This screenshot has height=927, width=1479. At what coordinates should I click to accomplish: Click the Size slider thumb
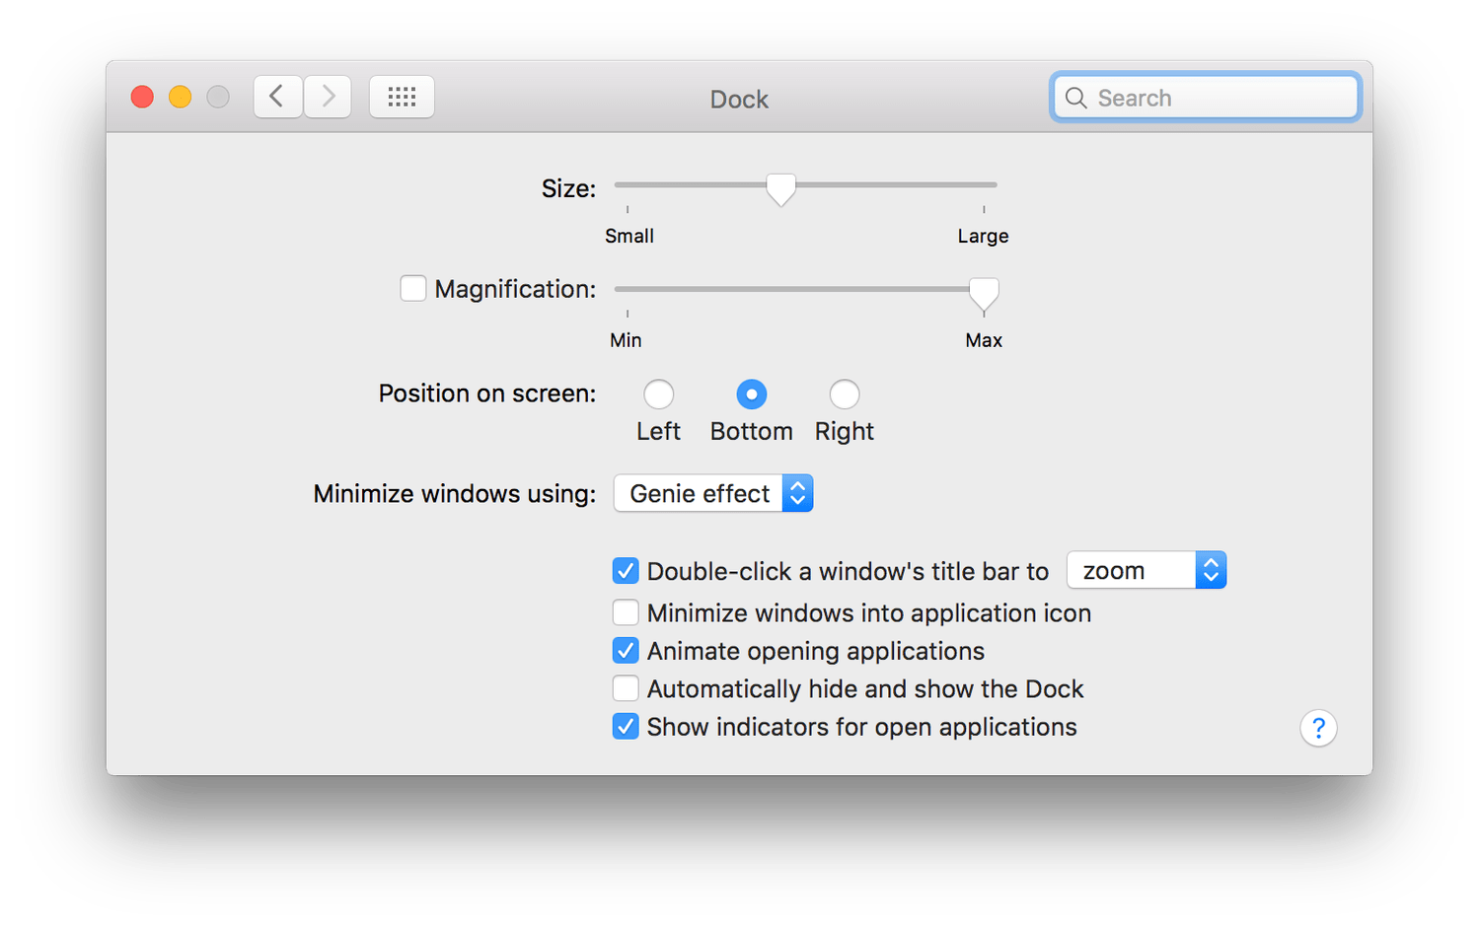tap(780, 189)
